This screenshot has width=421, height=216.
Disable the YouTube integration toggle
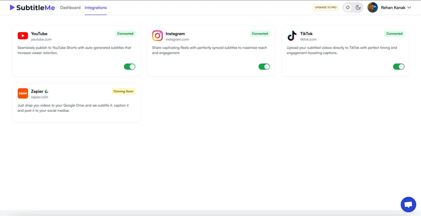tap(129, 66)
